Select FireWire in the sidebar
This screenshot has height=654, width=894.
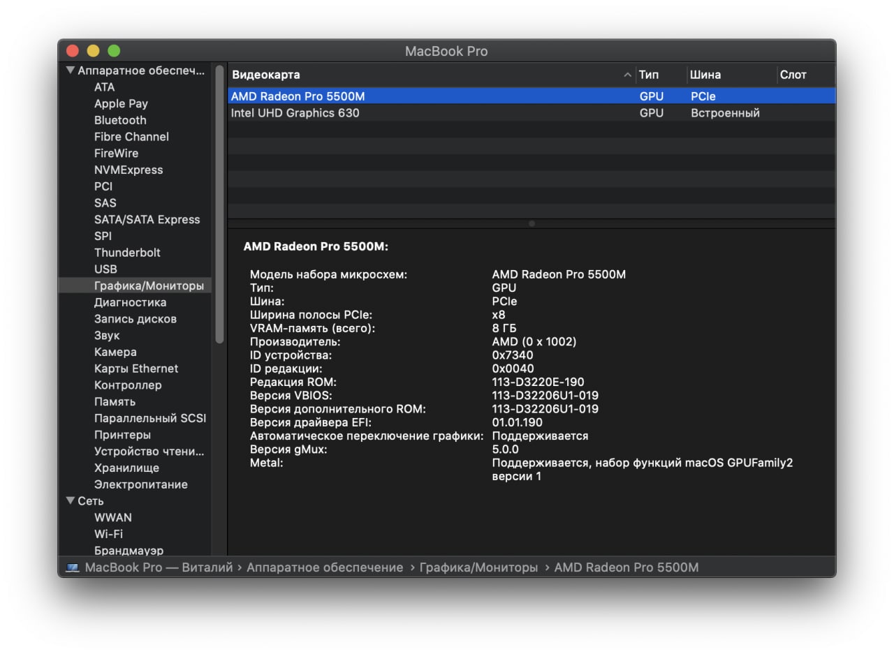pos(116,153)
